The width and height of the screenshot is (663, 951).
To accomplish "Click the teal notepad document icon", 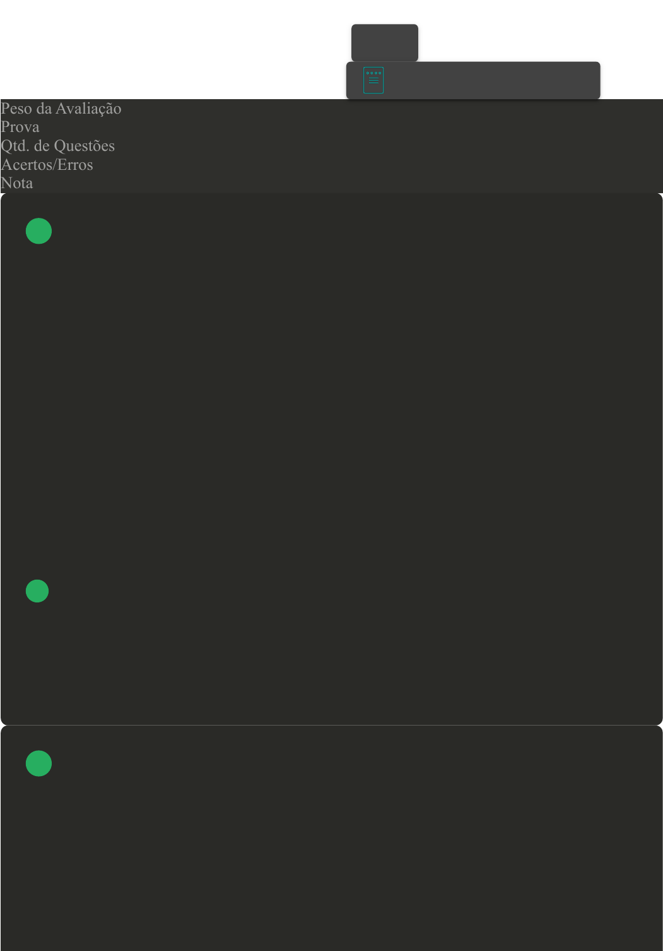I will [373, 80].
